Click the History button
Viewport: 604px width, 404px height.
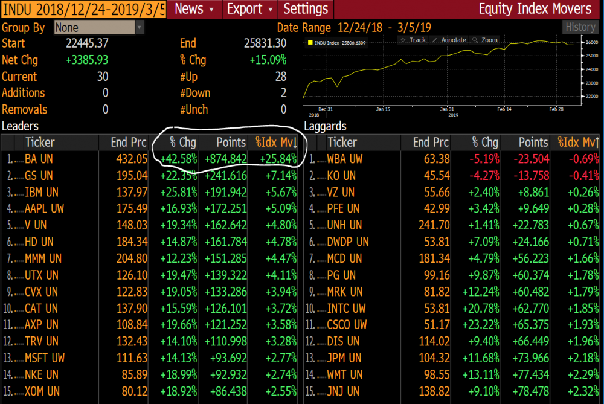click(580, 27)
